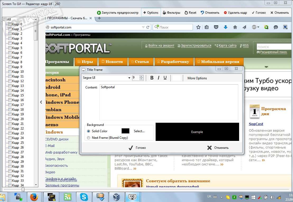Screen dimensions: 293x202
Task: Open the Segoe UI font dropdown
Action: pyautogui.click(x=129, y=78)
